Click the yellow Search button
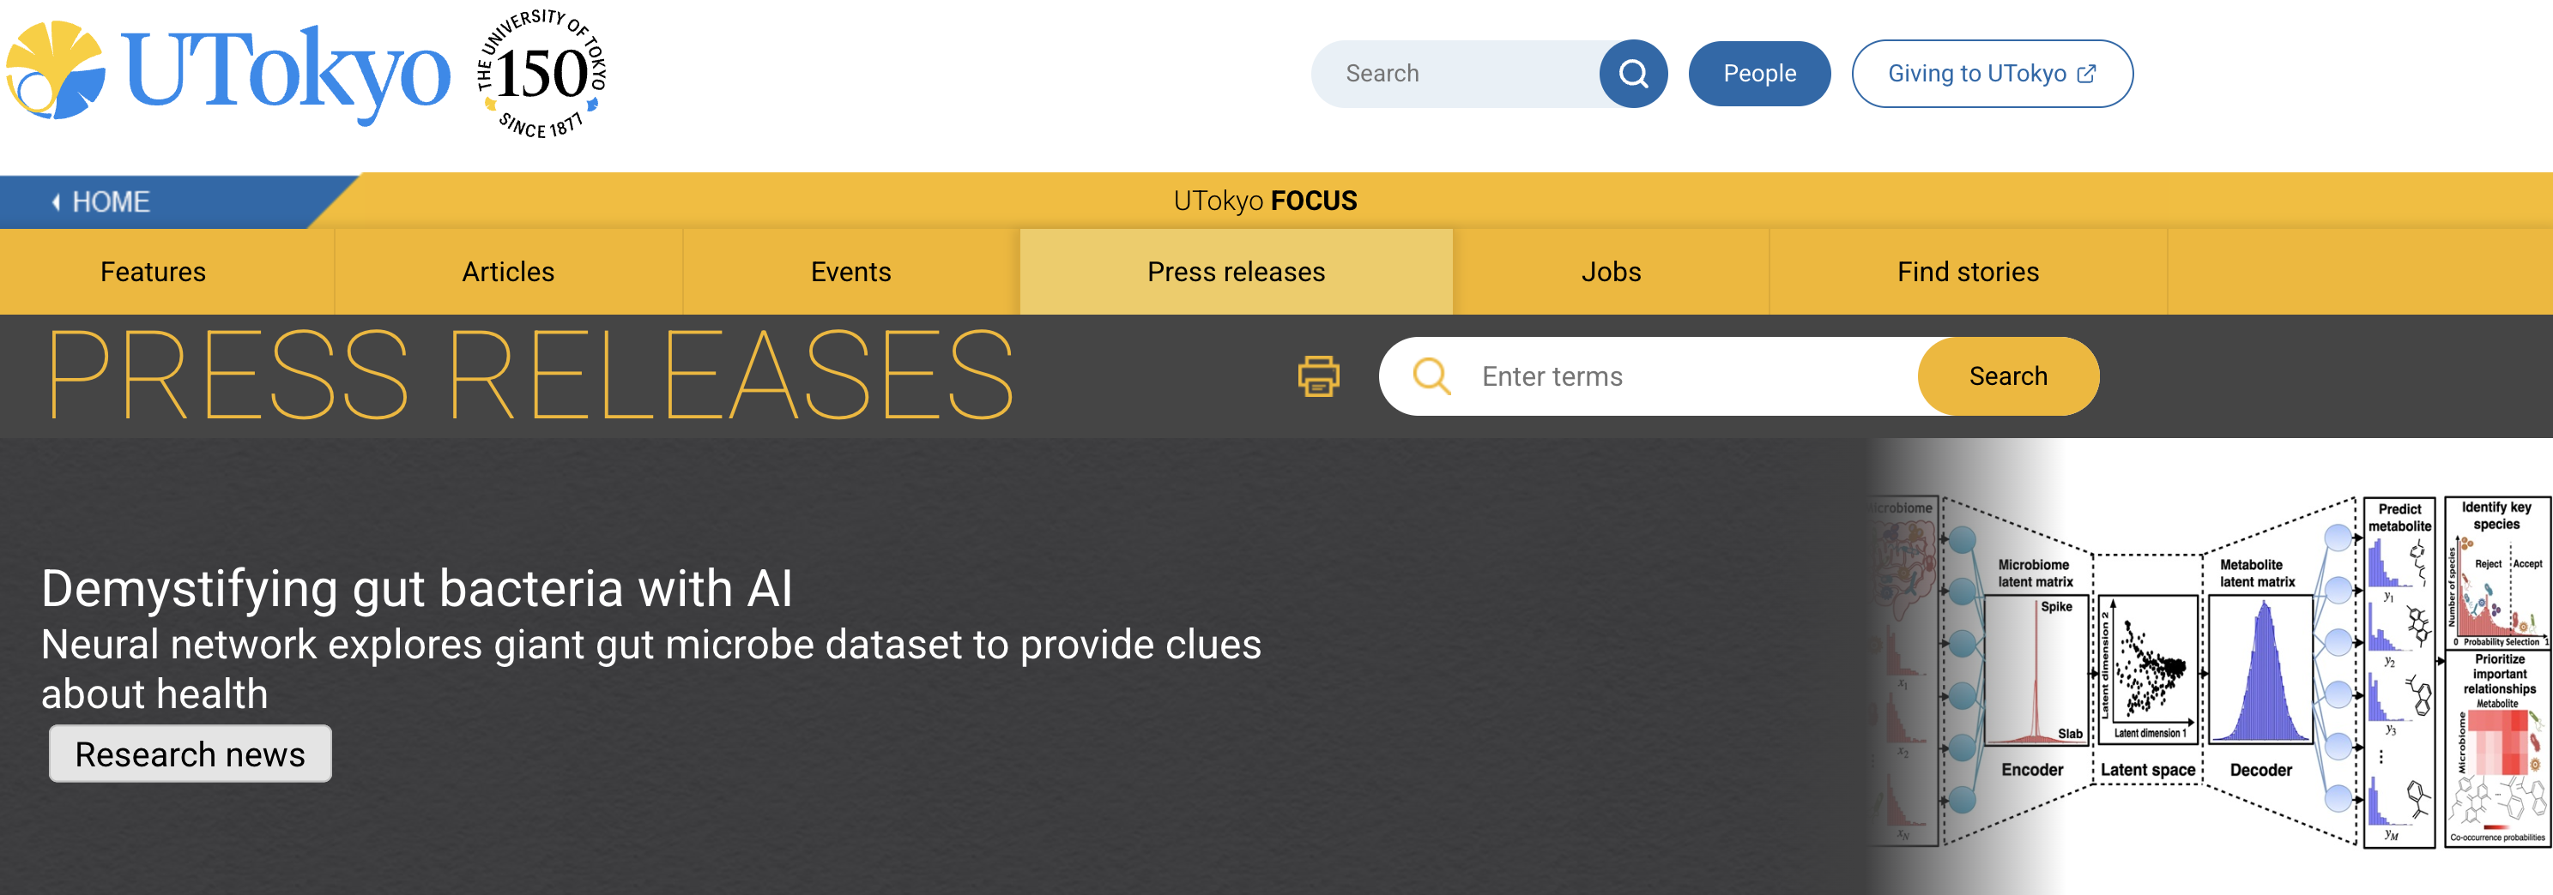The width and height of the screenshot is (2553, 895). tap(2008, 376)
